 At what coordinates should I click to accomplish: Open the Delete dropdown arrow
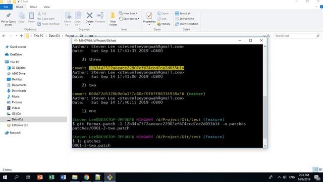coord(89,25)
